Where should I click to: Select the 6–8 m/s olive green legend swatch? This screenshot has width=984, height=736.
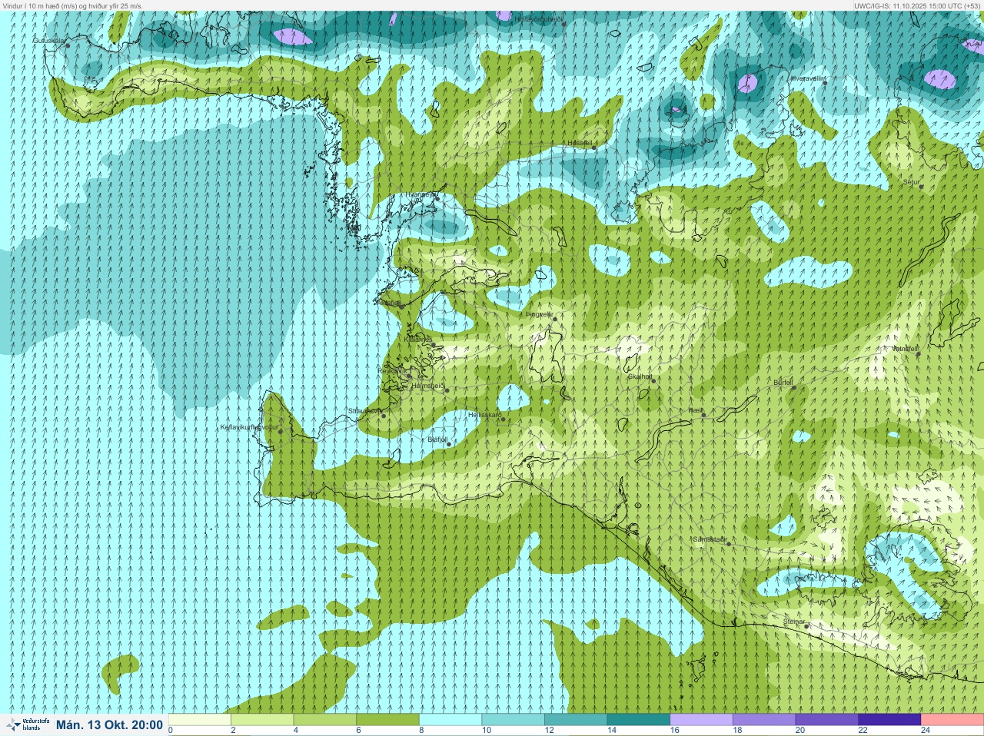point(387,720)
